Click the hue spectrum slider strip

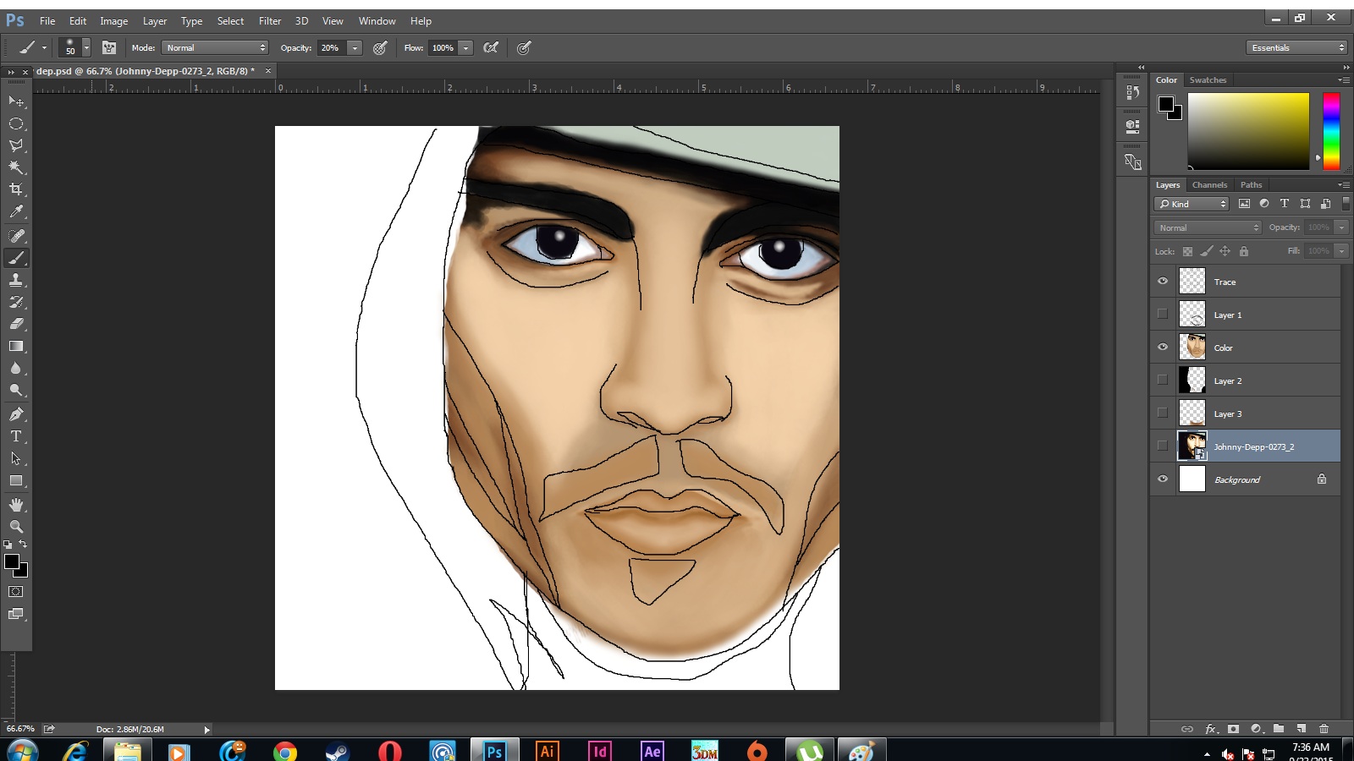1331,131
